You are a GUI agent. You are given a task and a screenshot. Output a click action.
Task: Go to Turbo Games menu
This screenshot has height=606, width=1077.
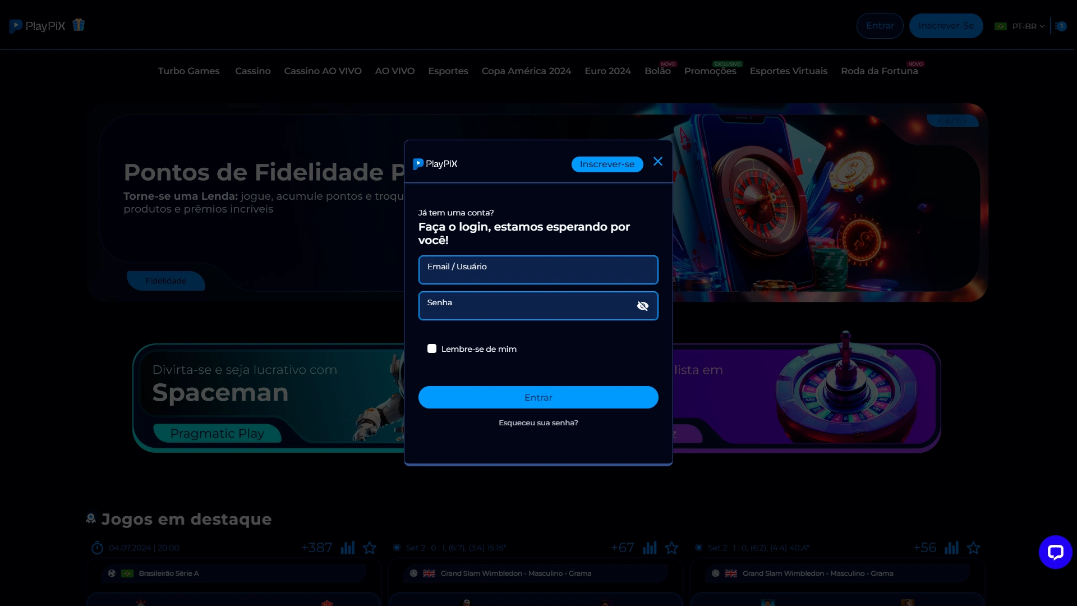[x=188, y=71]
